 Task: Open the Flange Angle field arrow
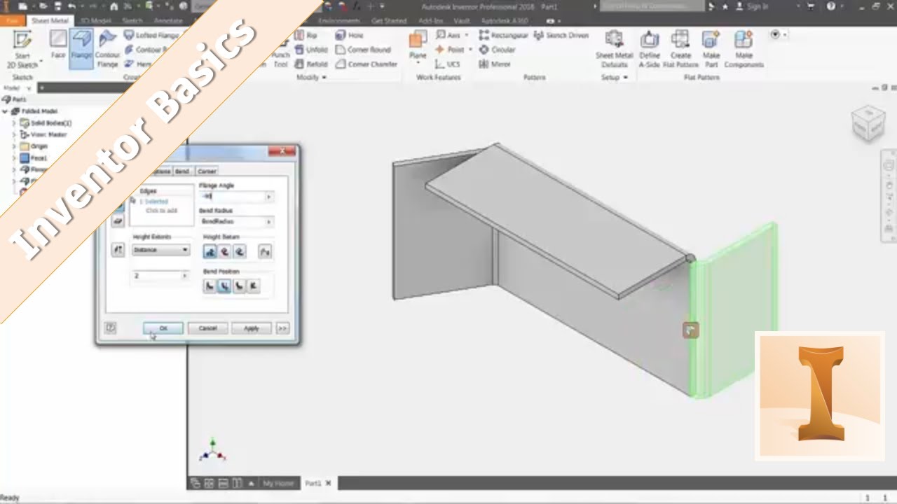[268, 197]
